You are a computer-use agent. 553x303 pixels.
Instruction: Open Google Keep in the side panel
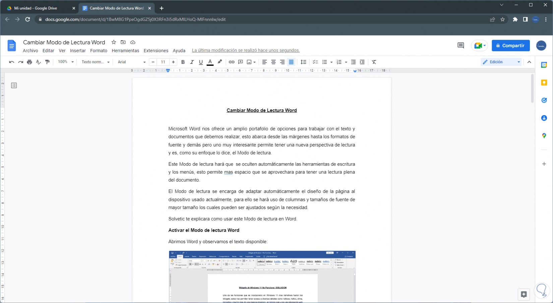[544, 83]
